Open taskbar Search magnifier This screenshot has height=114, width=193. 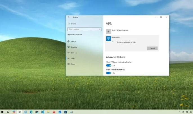click(x=8, y=112)
